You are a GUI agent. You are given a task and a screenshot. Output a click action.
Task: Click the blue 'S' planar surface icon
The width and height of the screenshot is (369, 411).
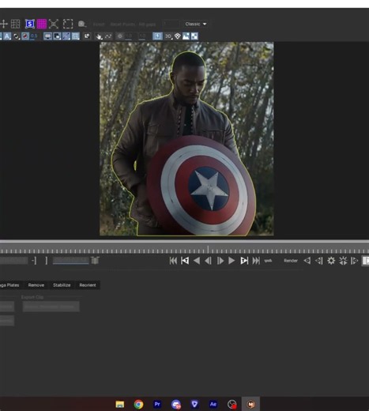pos(30,24)
